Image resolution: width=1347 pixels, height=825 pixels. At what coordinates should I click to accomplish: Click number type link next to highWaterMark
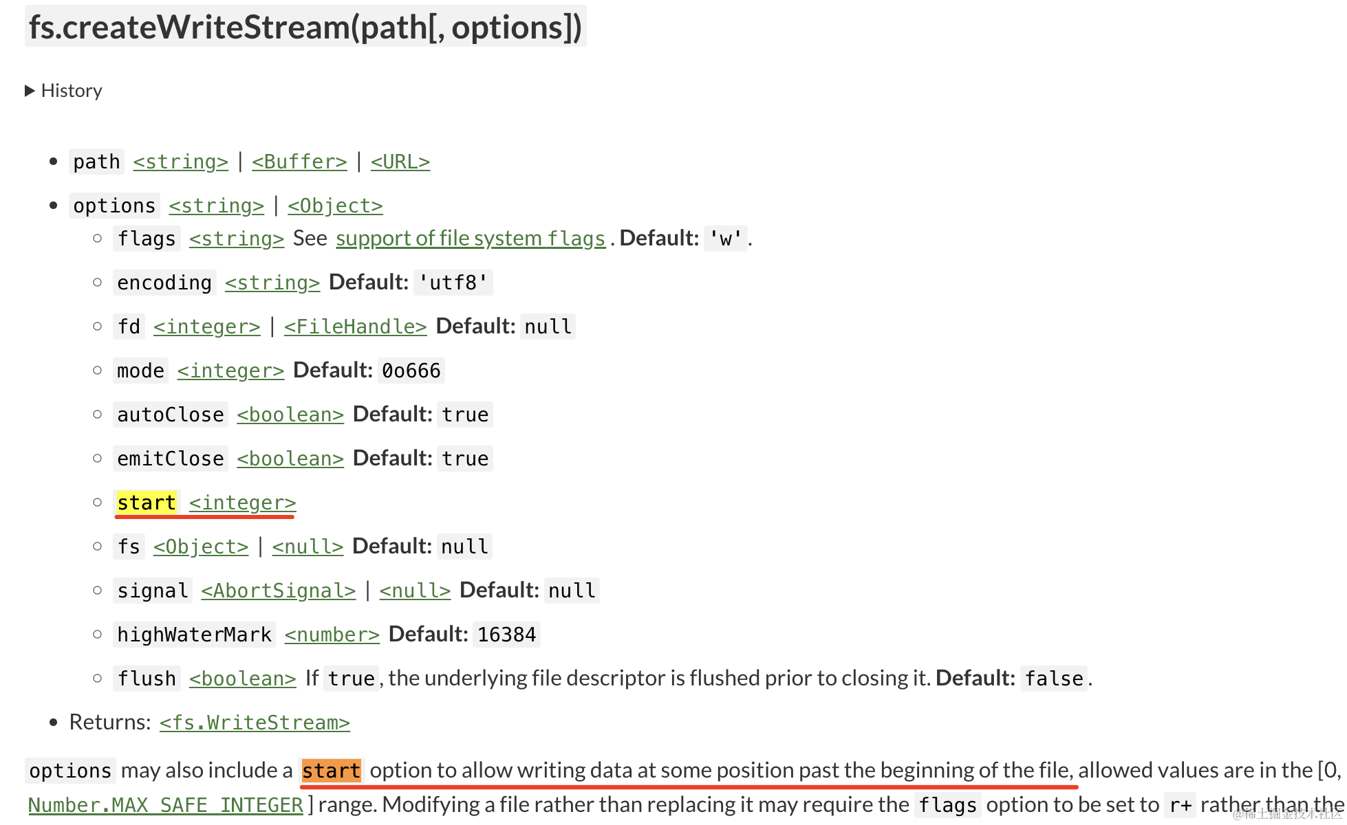[332, 635]
